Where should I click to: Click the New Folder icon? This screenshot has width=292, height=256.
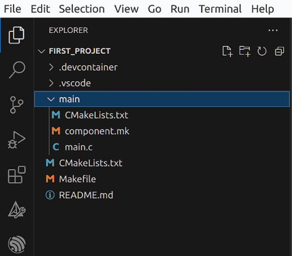click(245, 51)
